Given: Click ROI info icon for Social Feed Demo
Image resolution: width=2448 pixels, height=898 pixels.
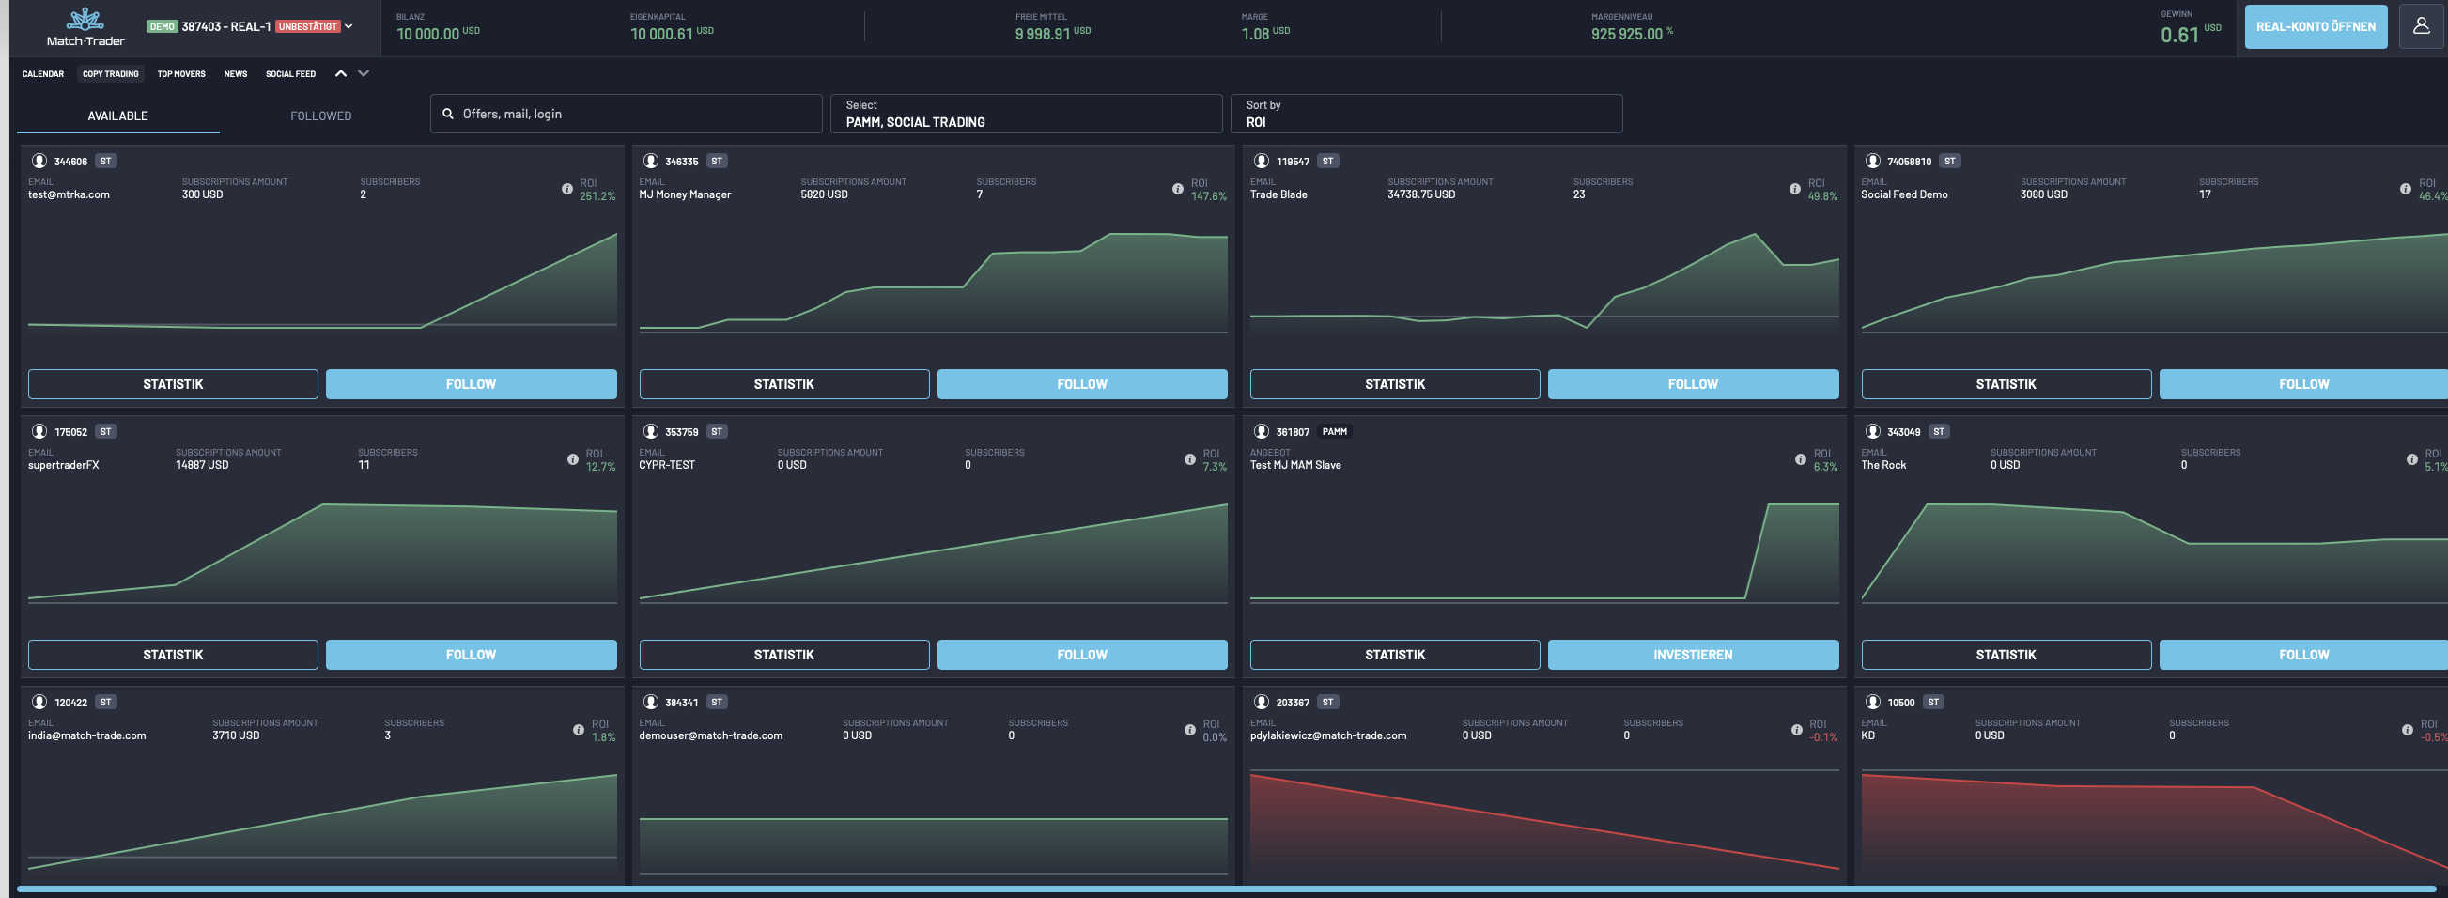Looking at the screenshot, I should [x=2405, y=189].
